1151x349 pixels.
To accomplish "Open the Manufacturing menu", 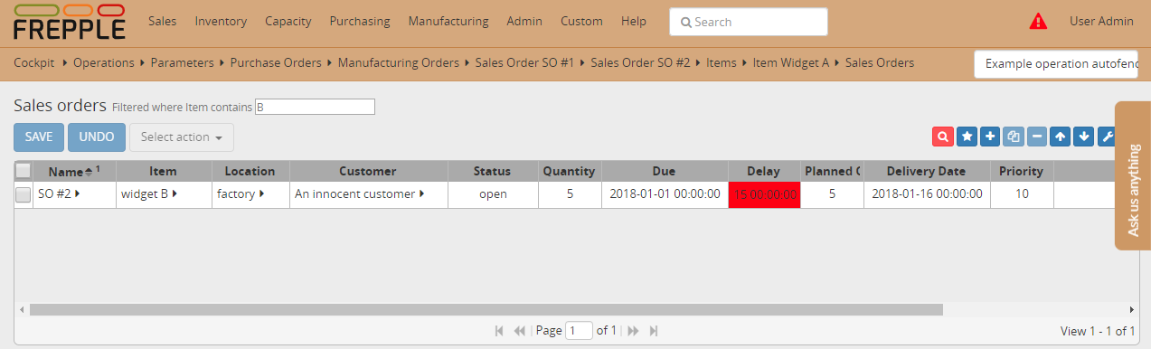I will [448, 21].
